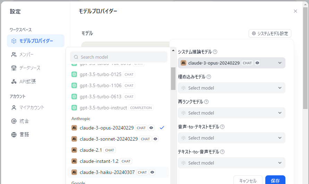Click the OpenAI icon beside gpt-3.5-turbo-0613
The width and height of the screenshot is (309, 184).
[x=74, y=97]
